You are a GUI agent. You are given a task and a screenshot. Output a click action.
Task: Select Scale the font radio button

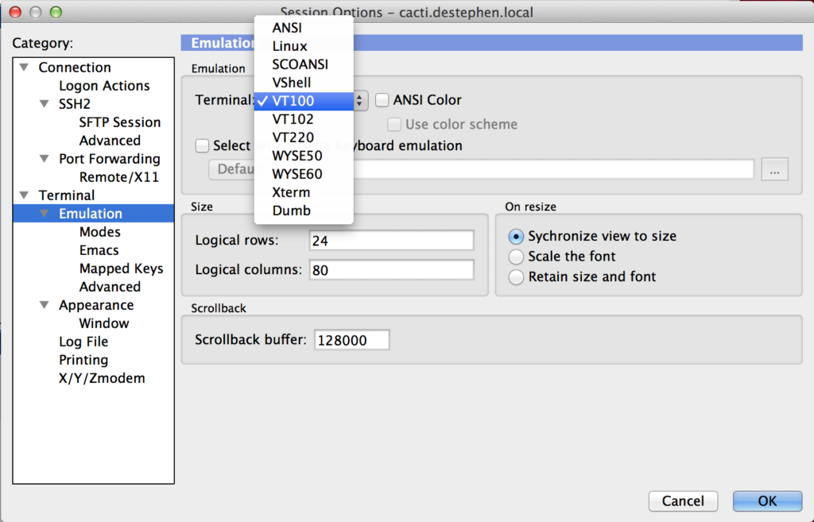[x=516, y=257]
